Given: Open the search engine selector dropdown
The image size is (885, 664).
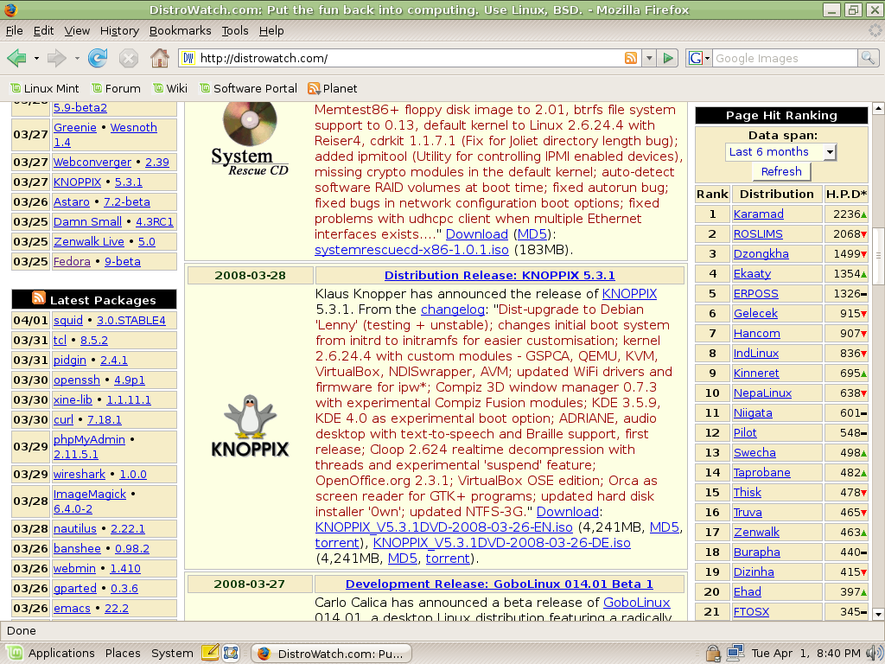Looking at the screenshot, I should tap(698, 58).
